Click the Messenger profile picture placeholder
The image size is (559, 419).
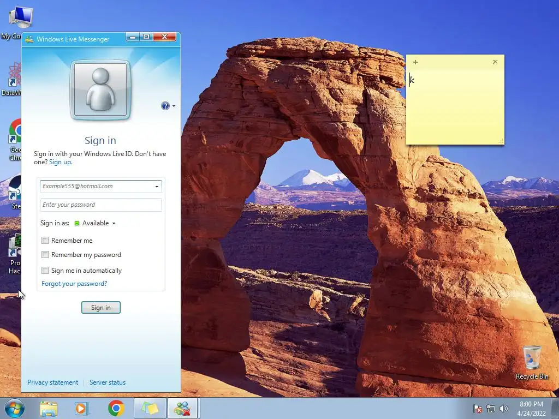click(100, 90)
